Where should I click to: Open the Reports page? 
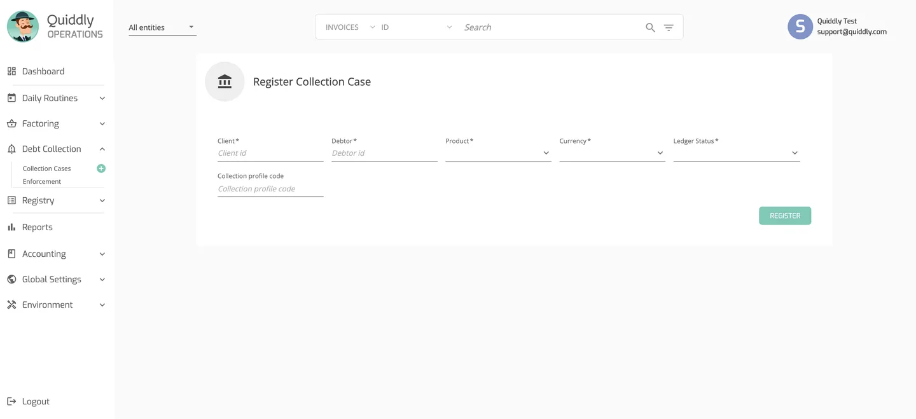click(38, 227)
